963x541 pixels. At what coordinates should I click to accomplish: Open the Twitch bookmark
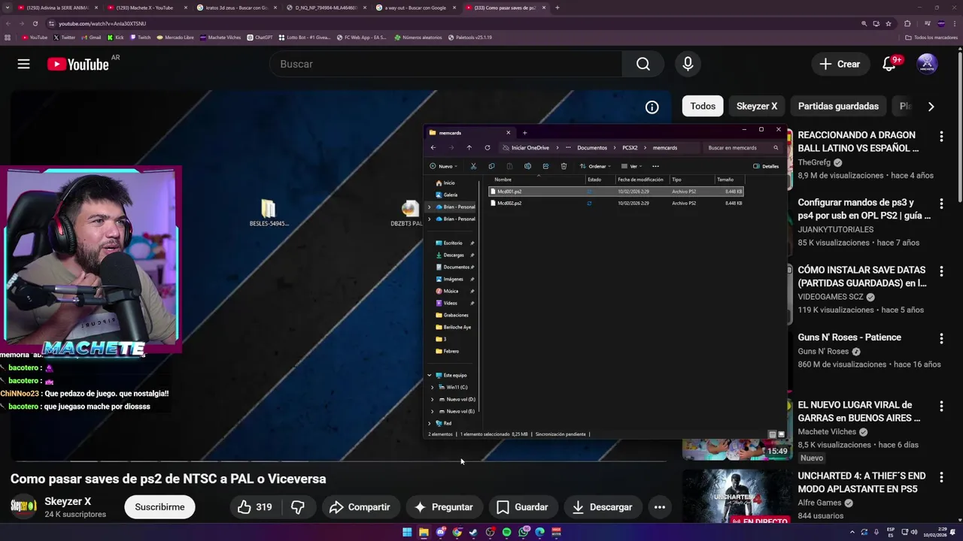(141, 37)
